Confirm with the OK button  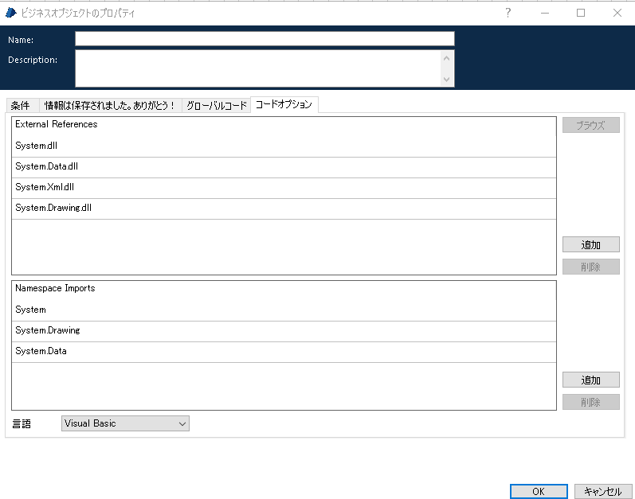pyautogui.click(x=539, y=491)
